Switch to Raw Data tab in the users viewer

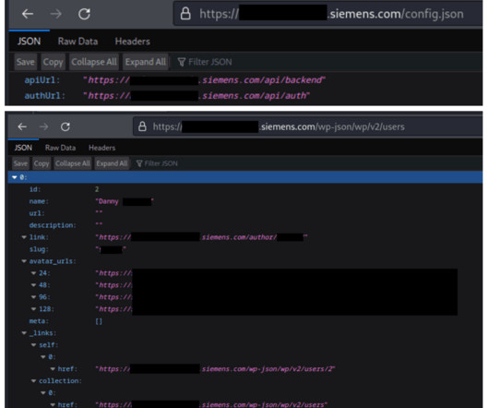pos(61,148)
